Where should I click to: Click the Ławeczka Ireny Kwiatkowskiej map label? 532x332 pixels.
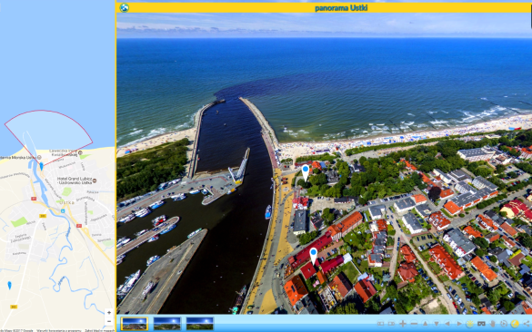pyautogui.click(x=63, y=152)
